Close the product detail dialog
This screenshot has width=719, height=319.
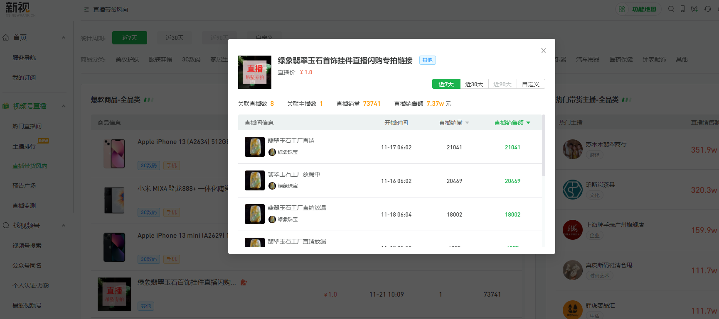click(x=543, y=51)
